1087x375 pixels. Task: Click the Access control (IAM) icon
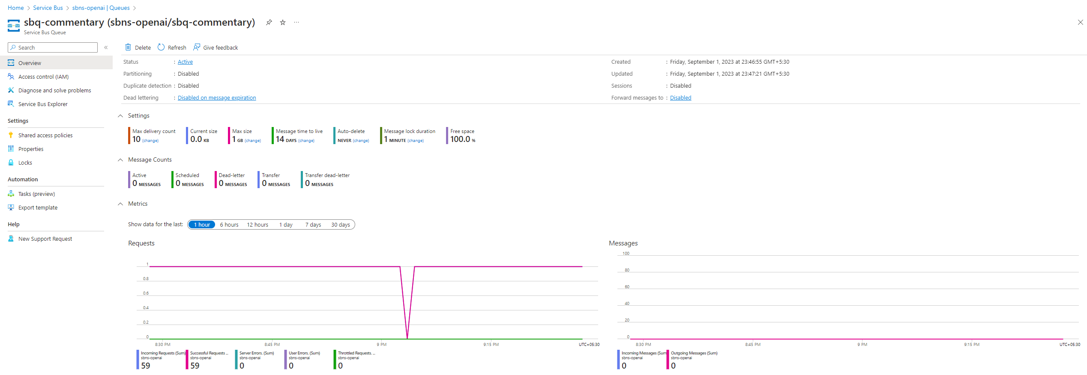[11, 77]
